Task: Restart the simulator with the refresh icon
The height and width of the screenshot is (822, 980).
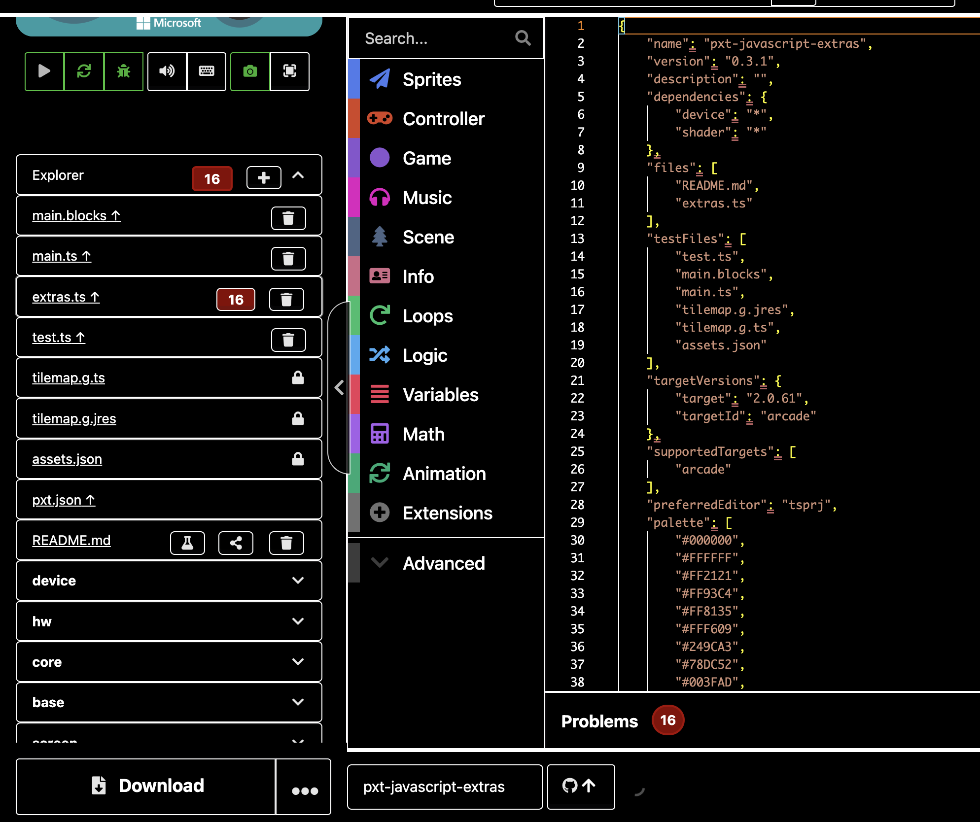Action: [x=84, y=71]
